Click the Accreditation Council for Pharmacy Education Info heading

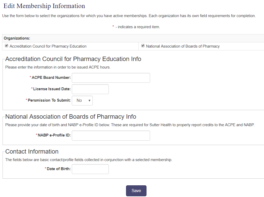73,59
